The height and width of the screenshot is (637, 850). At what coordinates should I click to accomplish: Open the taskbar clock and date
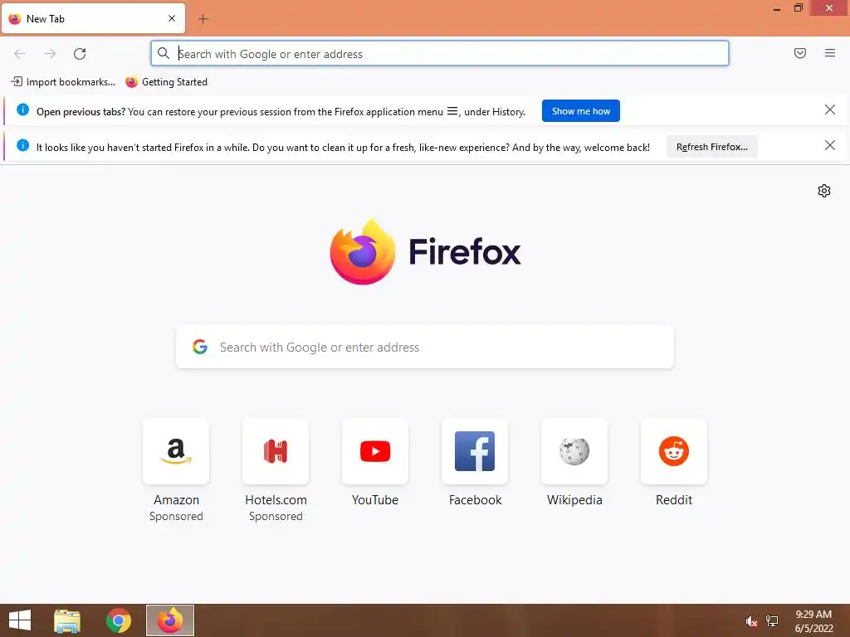(x=813, y=621)
